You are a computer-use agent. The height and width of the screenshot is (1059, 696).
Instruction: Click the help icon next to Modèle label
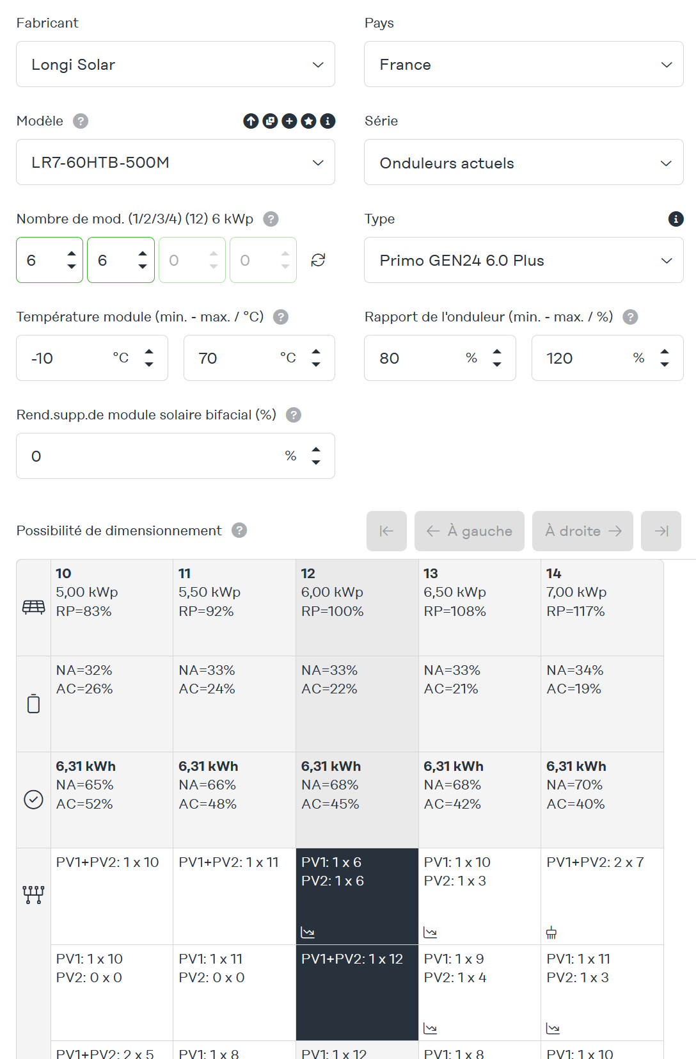81,121
